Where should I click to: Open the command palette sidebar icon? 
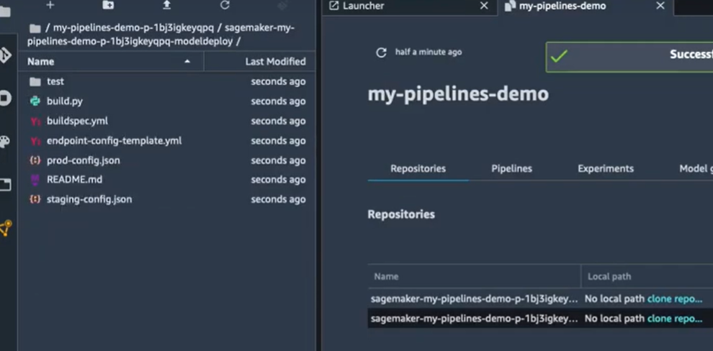(5, 142)
